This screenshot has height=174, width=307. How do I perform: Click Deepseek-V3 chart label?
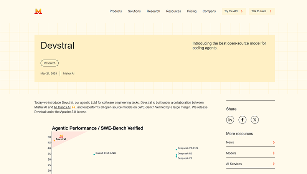click(185, 158)
